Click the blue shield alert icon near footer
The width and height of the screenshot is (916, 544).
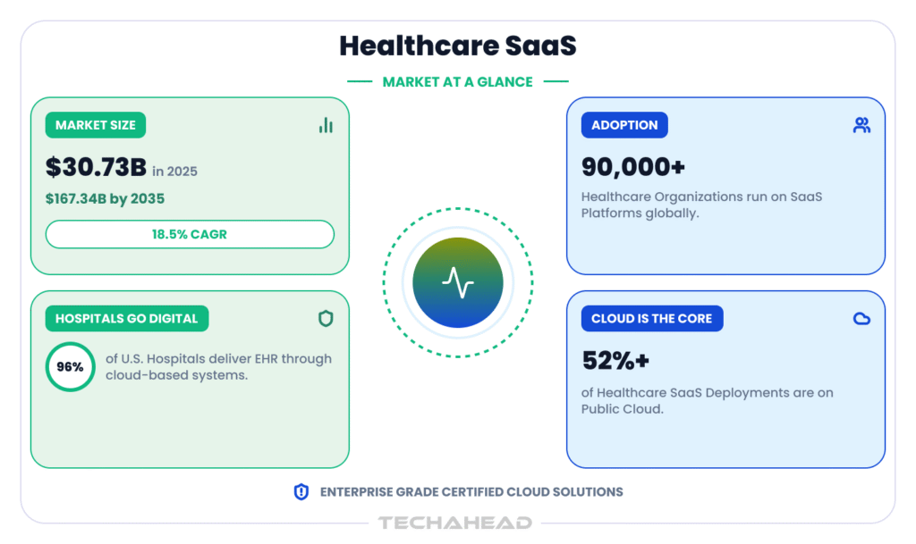(301, 492)
